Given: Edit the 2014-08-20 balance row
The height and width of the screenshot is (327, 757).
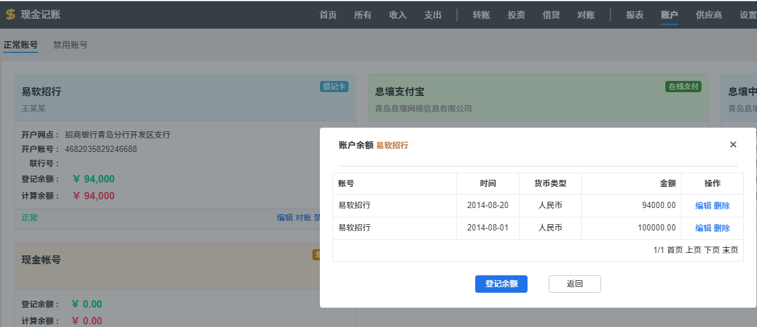Looking at the screenshot, I should (x=703, y=206).
